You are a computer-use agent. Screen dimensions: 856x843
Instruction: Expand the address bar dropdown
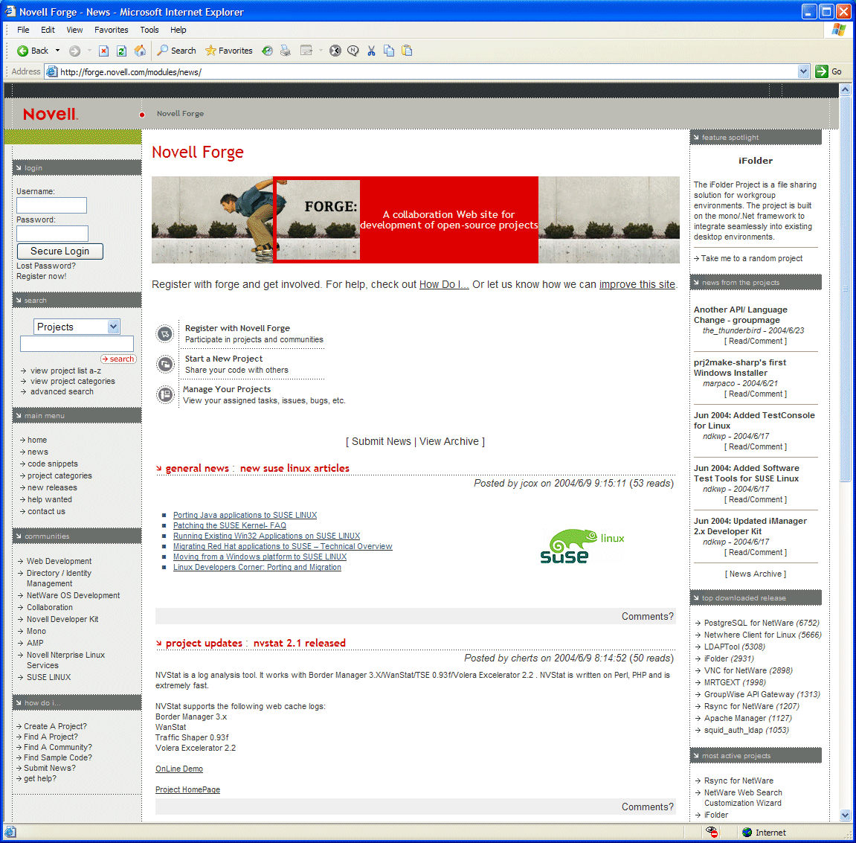[803, 71]
